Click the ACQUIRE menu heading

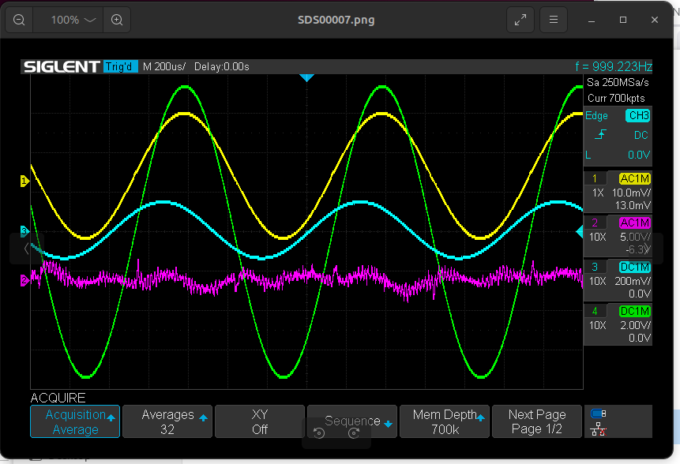pos(58,398)
